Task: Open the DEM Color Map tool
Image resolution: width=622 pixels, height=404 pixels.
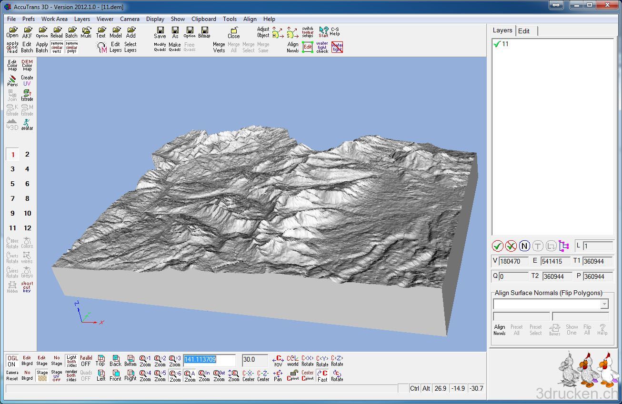Action: [27, 65]
